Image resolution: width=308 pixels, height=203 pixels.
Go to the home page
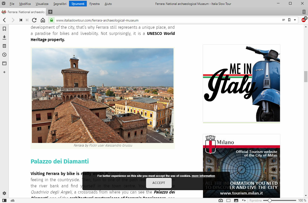pyautogui.click(x=43, y=20)
